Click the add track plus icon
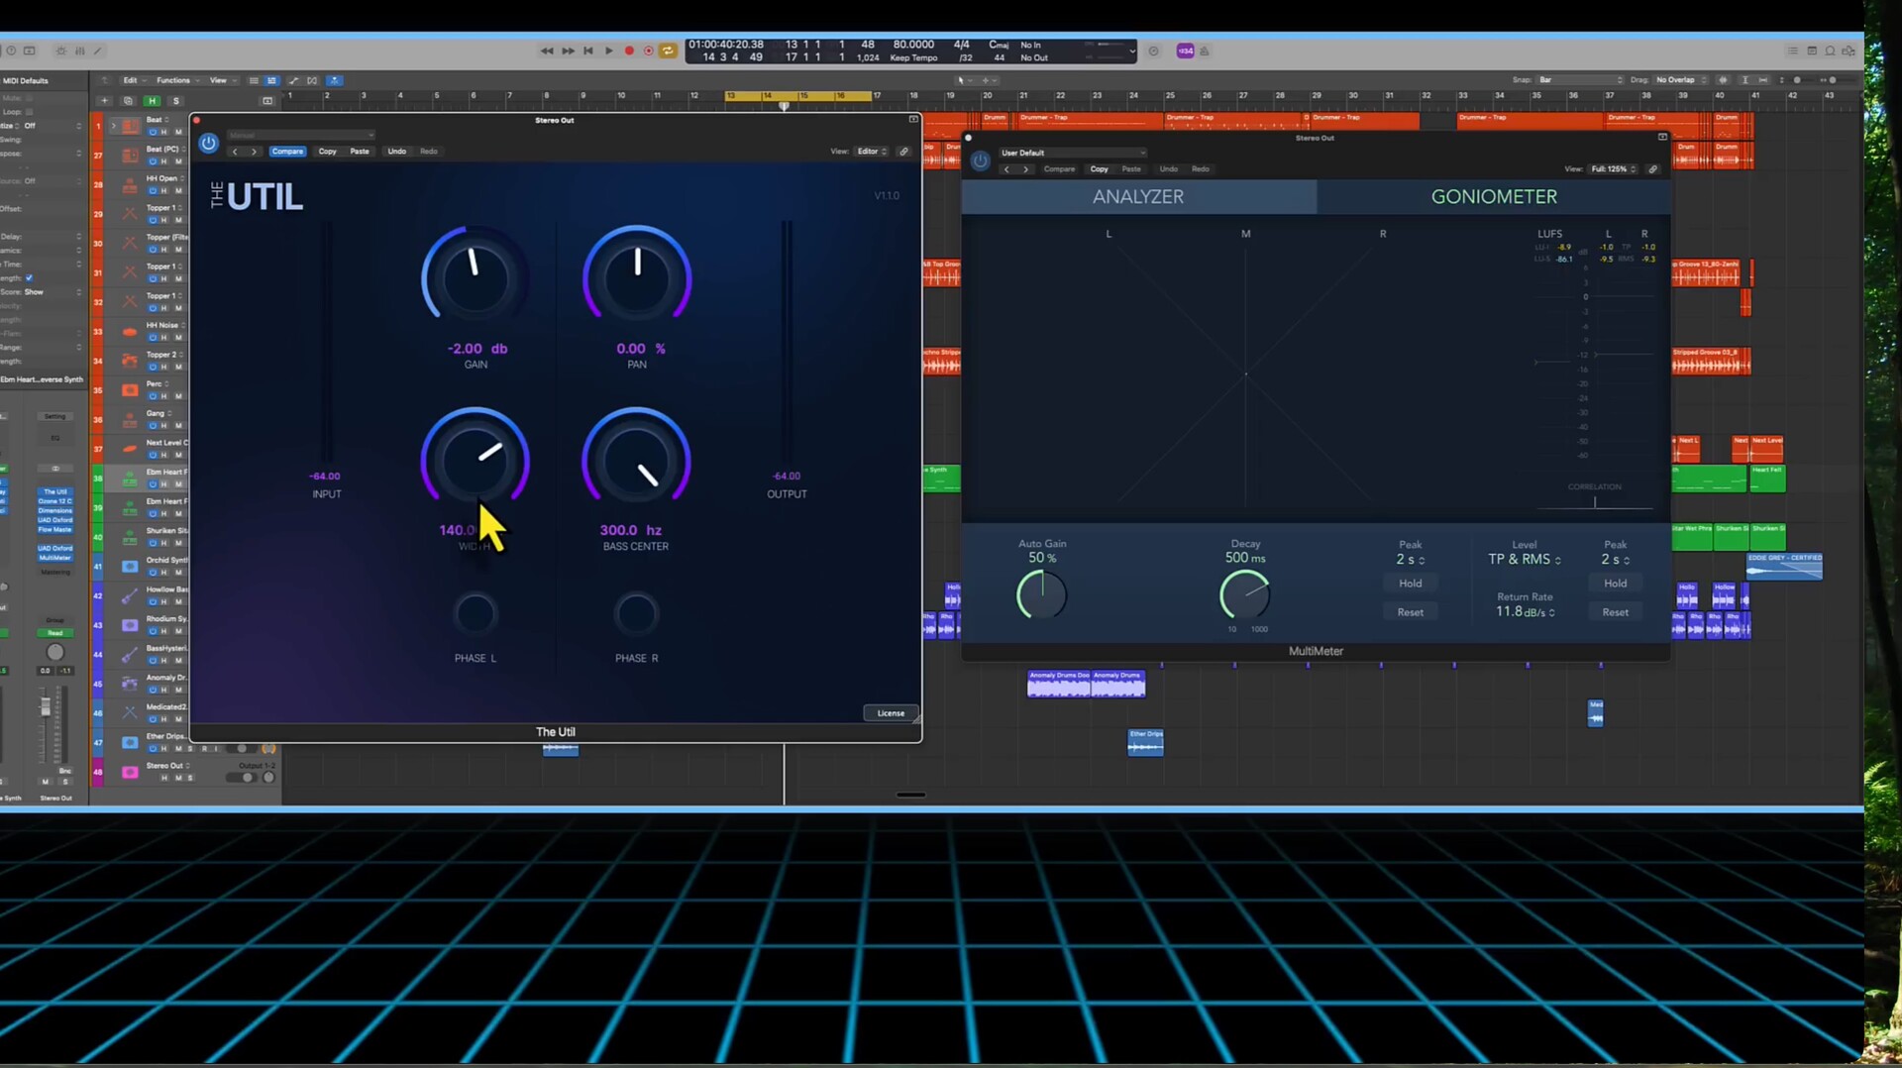Screen dimensions: 1902x1068 pos(104,101)
